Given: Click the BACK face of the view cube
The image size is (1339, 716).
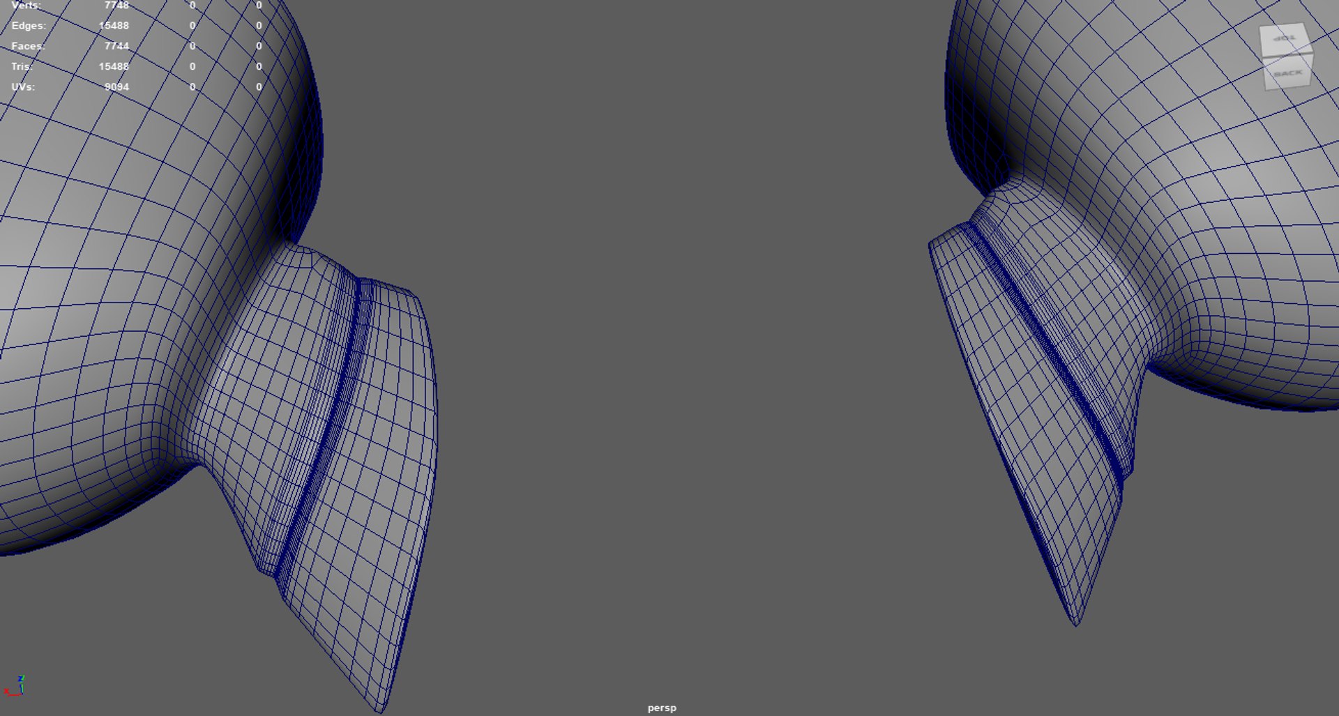Looking at the screenshot, I should [1289, 72].
